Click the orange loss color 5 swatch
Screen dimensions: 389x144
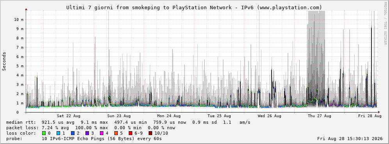tap(116, 133)
